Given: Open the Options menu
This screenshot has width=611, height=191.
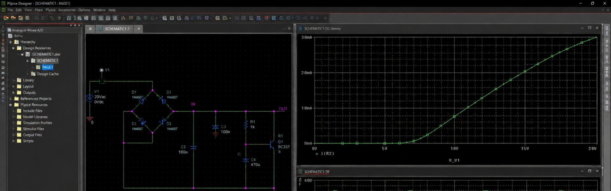Looking at the screenshot, I should (84, 10).
